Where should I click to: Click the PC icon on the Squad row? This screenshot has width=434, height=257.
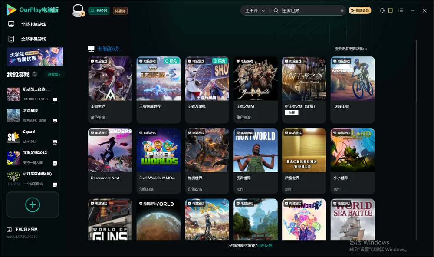point(55,142)
